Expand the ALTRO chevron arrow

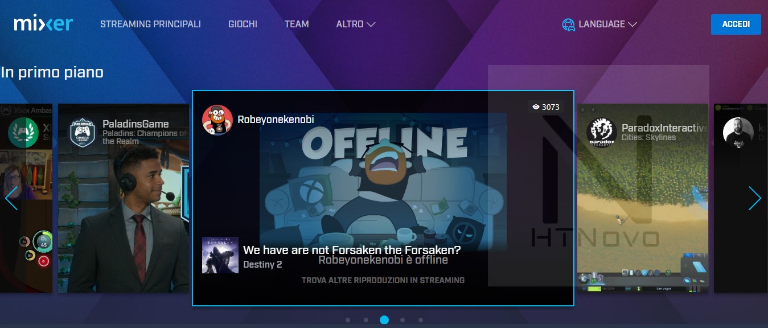372,24
